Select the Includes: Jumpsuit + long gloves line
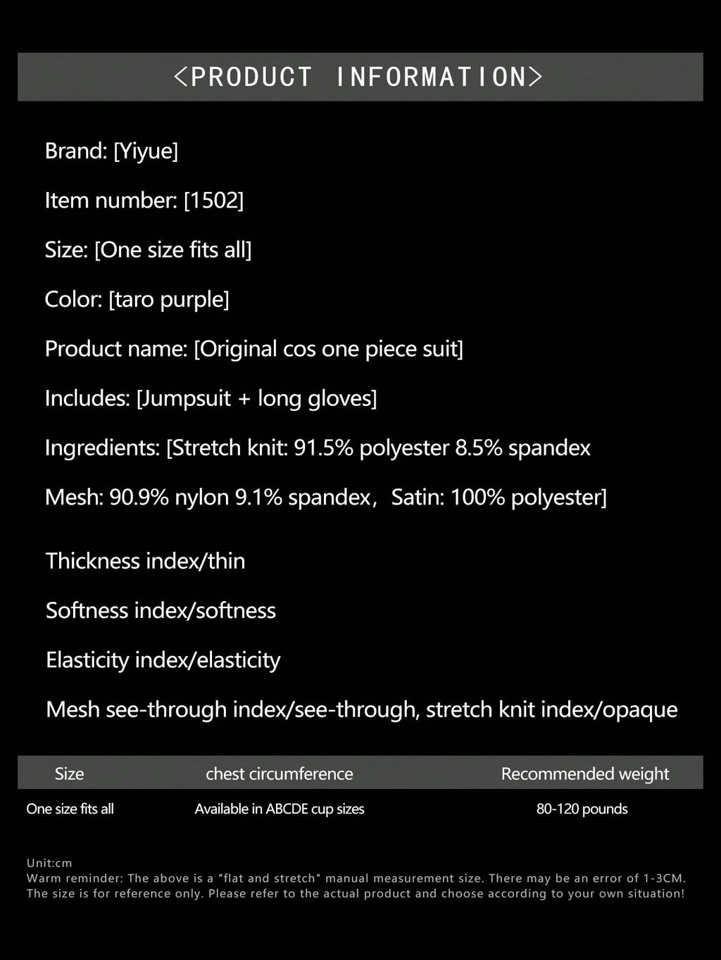 click(x=211, y=398)
